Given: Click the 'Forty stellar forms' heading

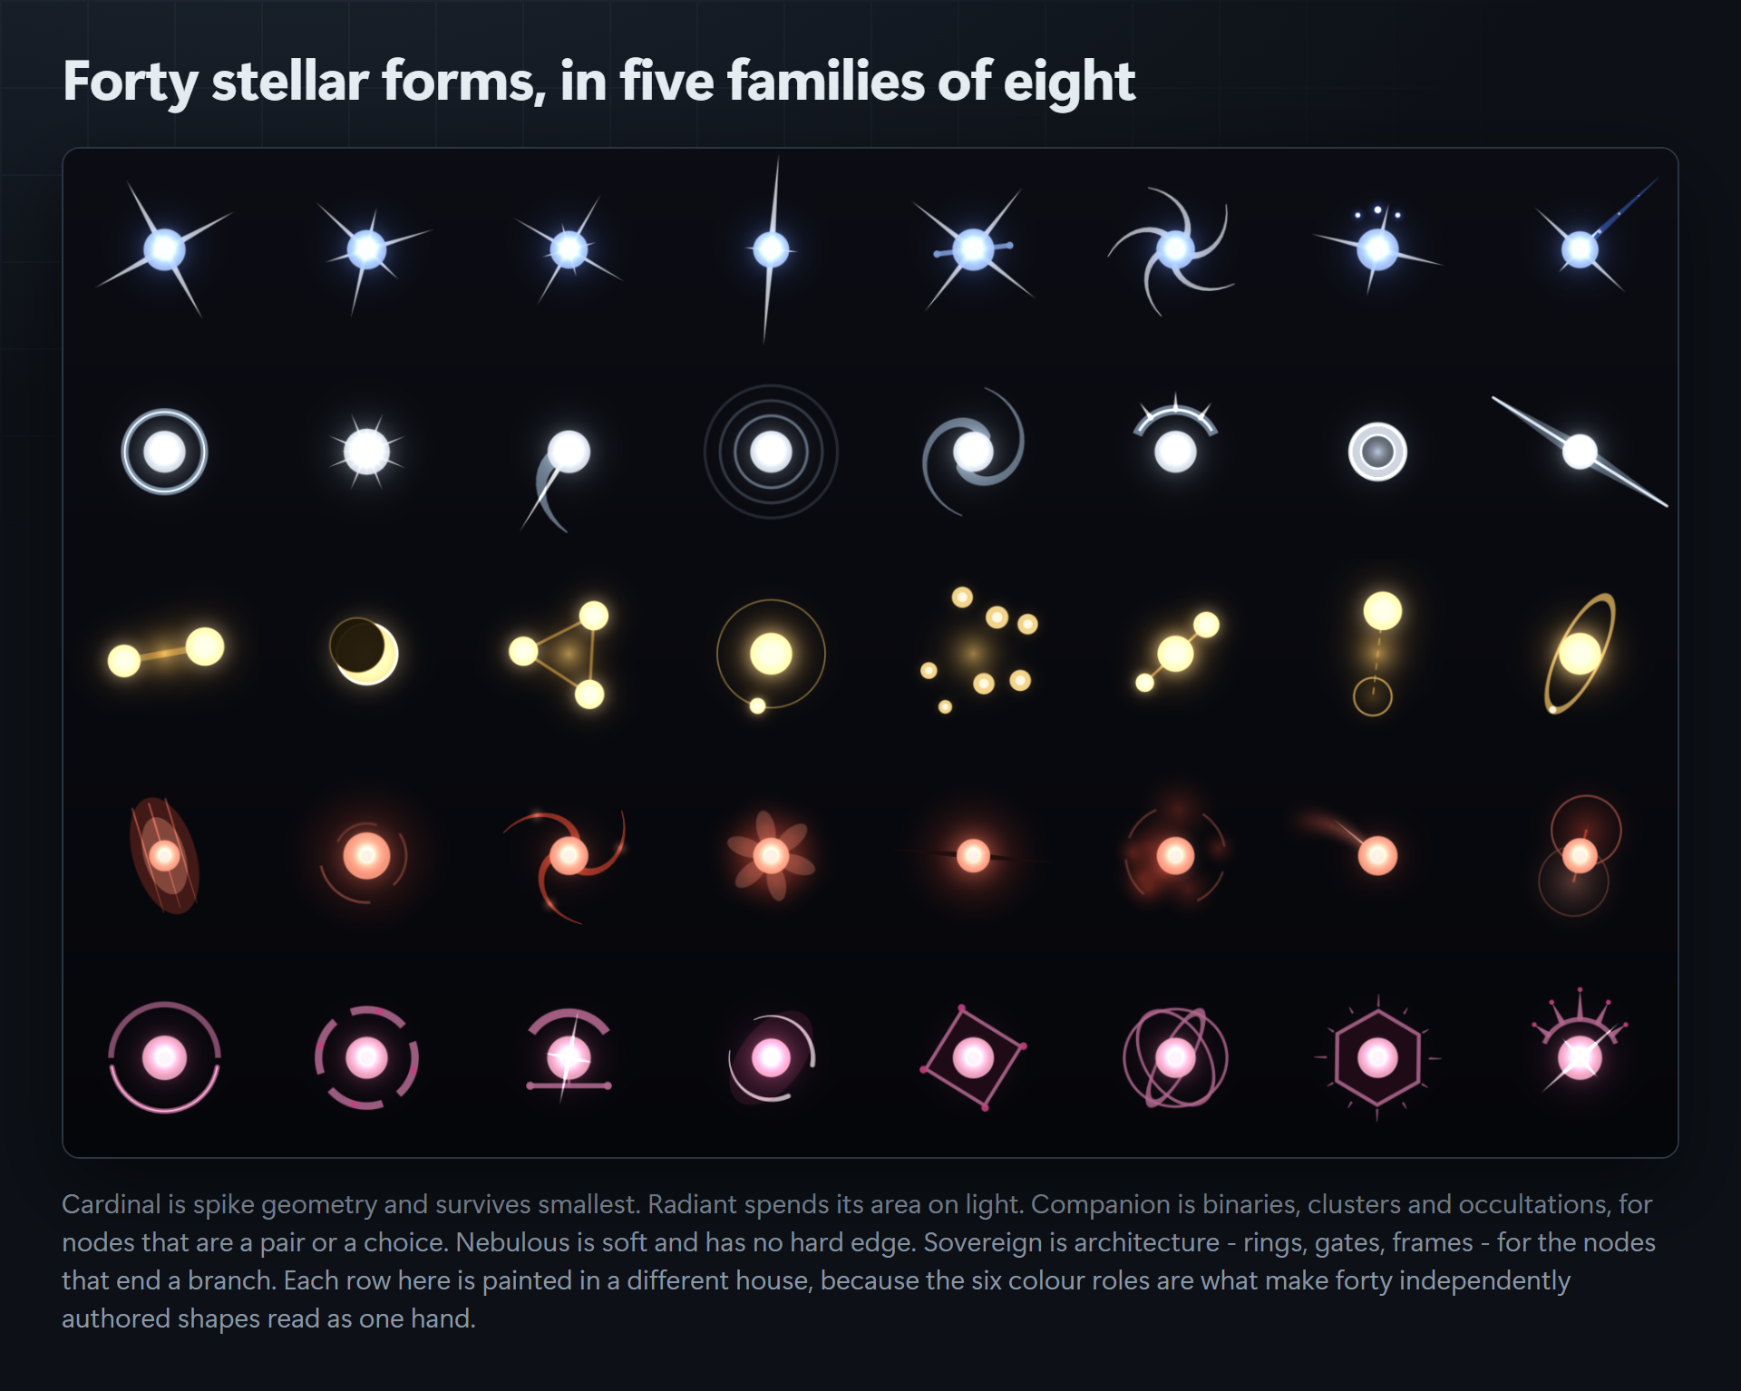Looking at the screenshot, I should 598,81.
